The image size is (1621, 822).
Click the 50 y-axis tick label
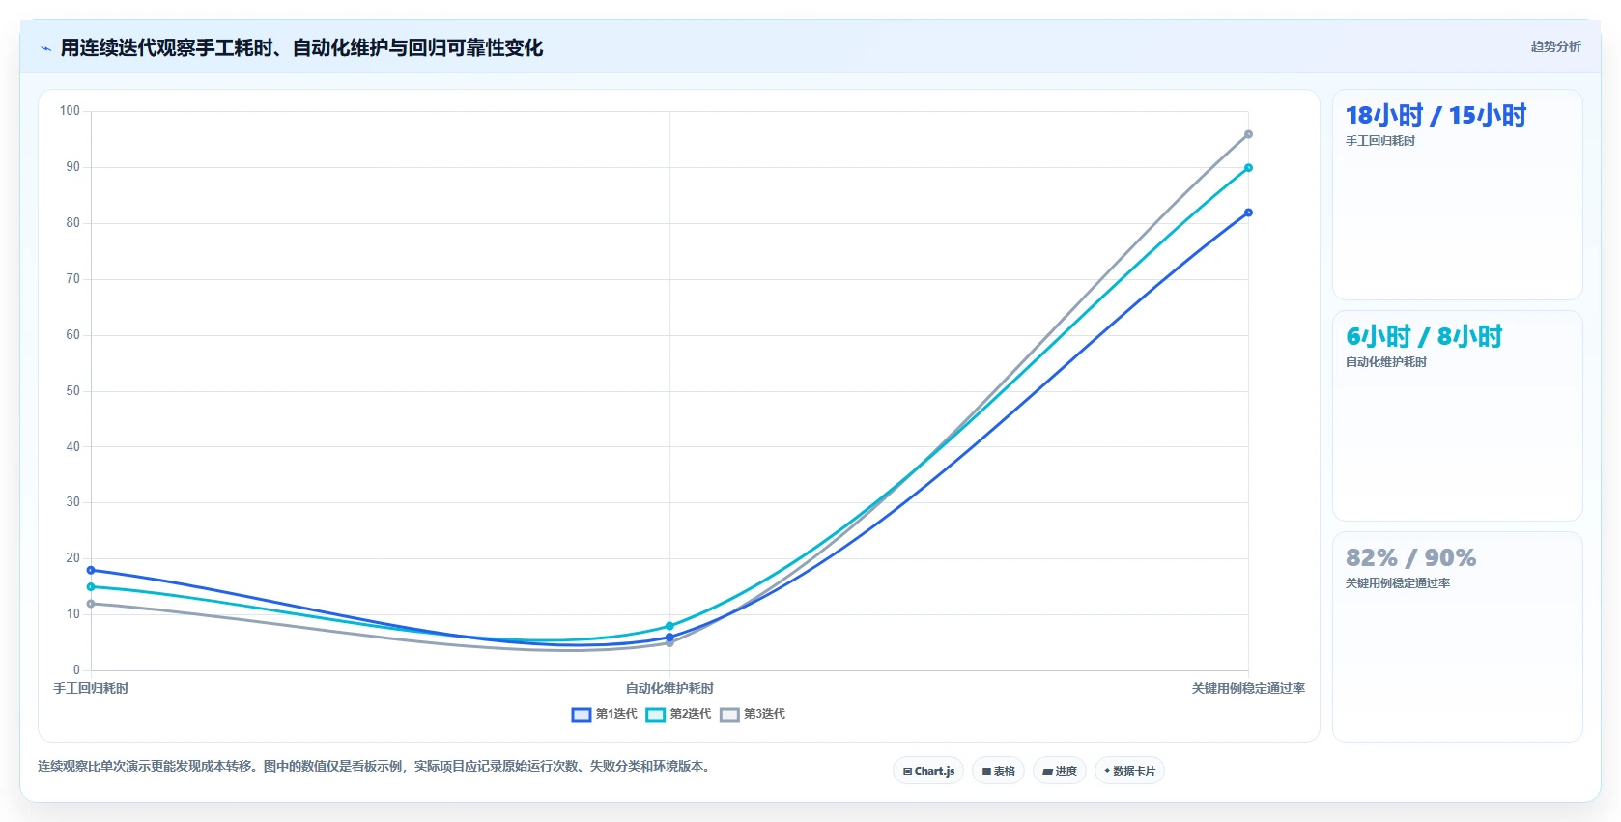coord(72,391)
